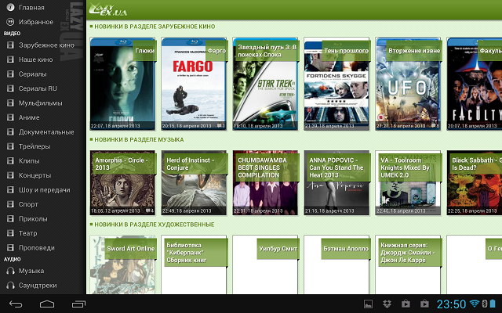502x313 pixels.
Task: Select film icon beside Театр
Action: (x=10, y=233)
